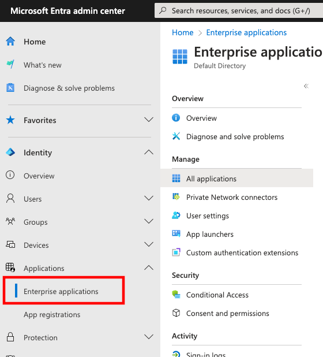Click the Applications grid icon in sidebar

(x=10, y=268)
